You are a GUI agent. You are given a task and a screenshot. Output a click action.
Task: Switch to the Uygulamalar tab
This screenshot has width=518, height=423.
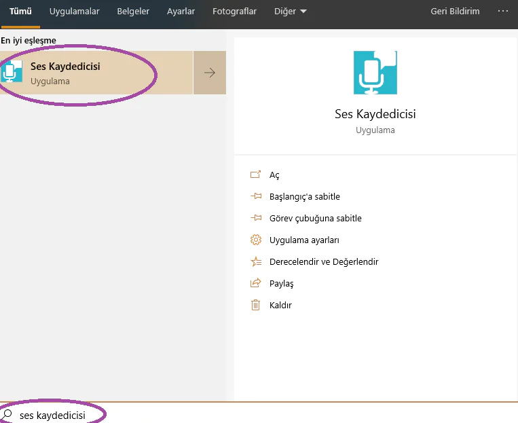click(x=75, y=12)
